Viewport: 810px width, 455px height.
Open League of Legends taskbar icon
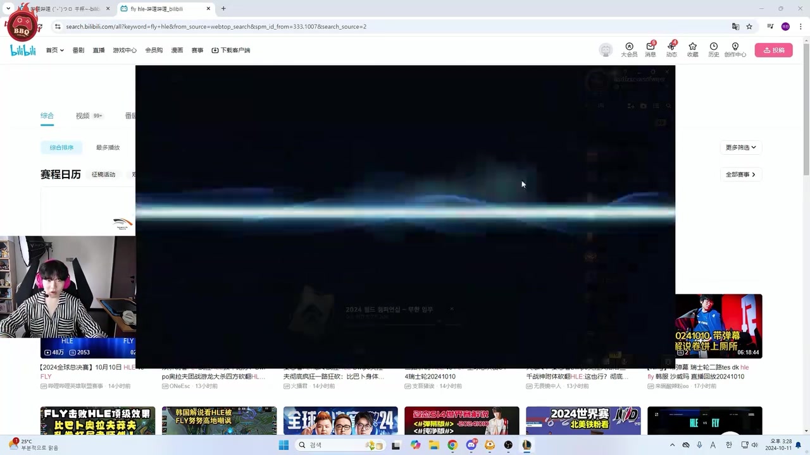pos(526,445)
